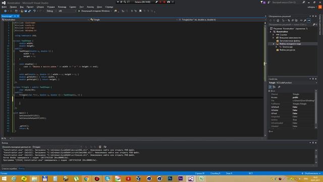Click the Undo arrow toolbar icon
Viewport: 323px width, 182px height.
click(34, 11)
